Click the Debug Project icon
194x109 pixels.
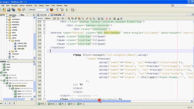click(x=73, y=10)
